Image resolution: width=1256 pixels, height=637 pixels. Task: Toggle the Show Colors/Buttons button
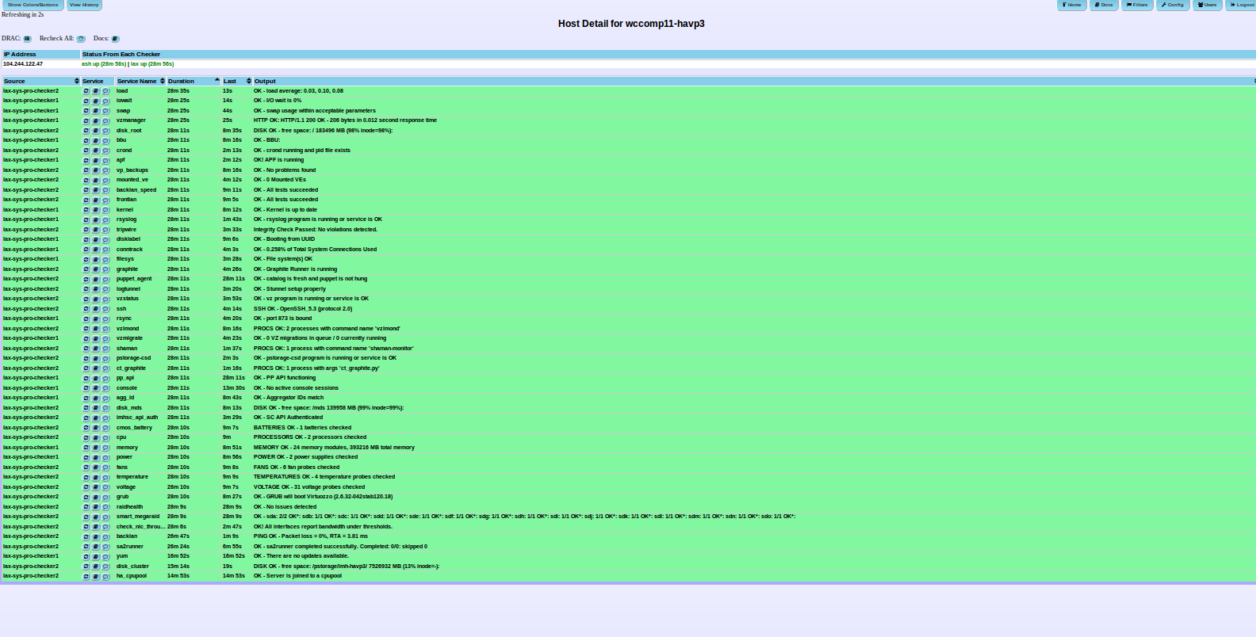(x=33, y=5)
